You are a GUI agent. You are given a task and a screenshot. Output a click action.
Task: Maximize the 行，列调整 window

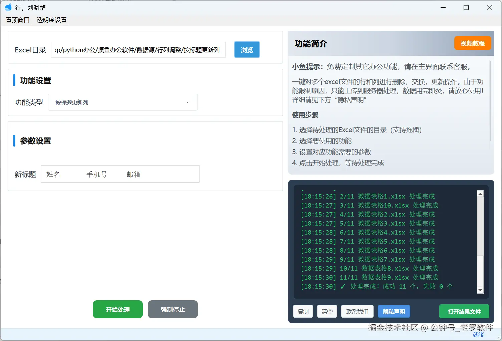466,7
